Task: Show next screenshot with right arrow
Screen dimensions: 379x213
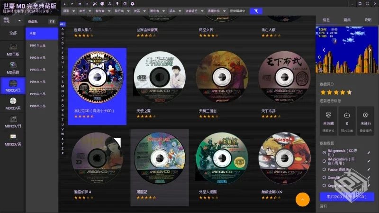Action: coord(370,50)
